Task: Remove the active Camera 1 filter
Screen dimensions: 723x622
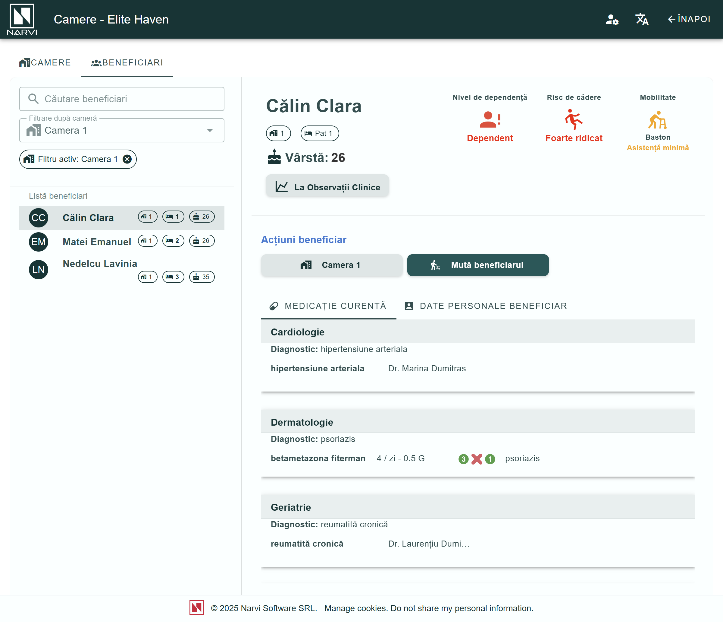Action: pyautogui.click(x=127, y=159)
